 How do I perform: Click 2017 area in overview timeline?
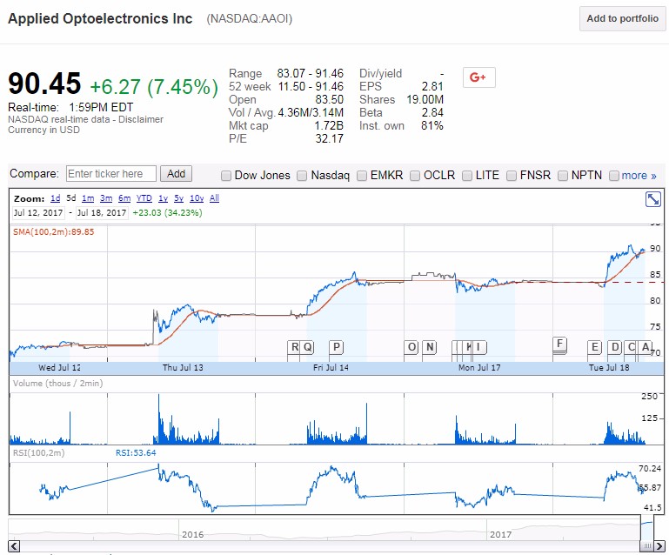[x=500, y=534]
